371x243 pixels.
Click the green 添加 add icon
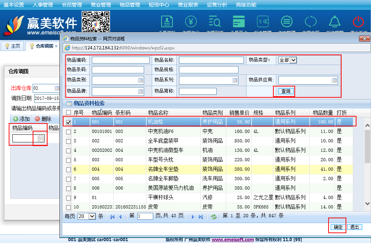16,119
